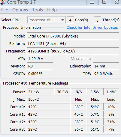Expand the Select CPU Processor #0 dropdown
The width and height of the screenshot is (121, 137).
(x=47, y=20)
